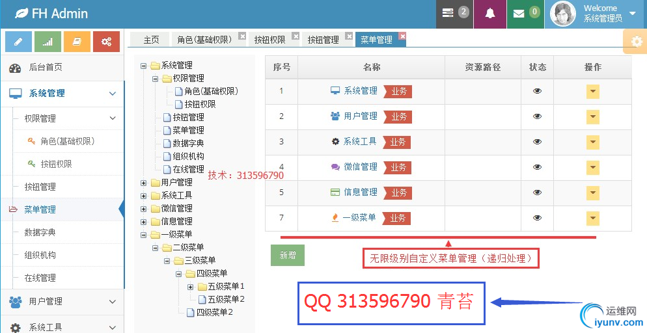The image size is (647, 333).
Task: Click the folder-open icon beside 菜单管理
Action: [13, 209]
